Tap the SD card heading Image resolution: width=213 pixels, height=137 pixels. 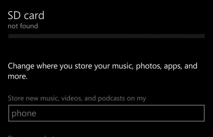point(26,15)
